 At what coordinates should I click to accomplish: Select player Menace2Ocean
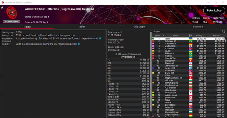pos(172,112)
